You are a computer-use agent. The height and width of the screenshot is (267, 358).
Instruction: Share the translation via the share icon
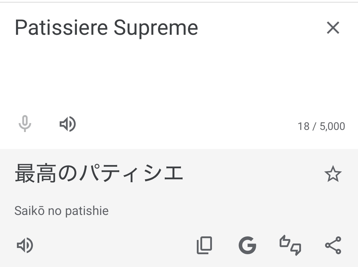point(333,245)
